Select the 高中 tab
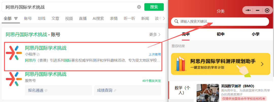Image resolution: width=274 pixels, height=102 pixels. (185, 34)
